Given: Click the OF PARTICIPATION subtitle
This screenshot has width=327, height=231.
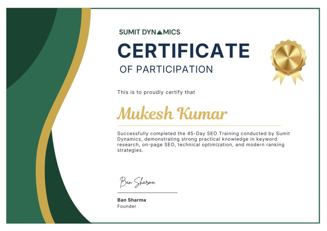Looking at the screenshot, I should (x=166, y=69).
